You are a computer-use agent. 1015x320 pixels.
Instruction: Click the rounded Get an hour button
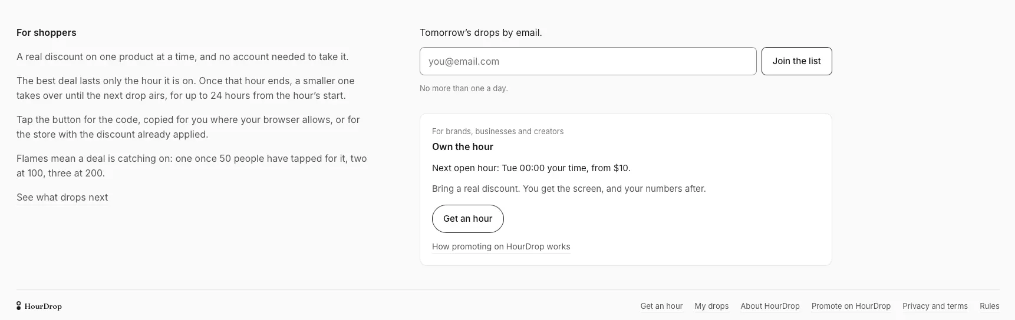point(467,219)
